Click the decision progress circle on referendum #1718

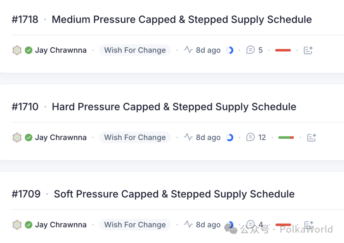point(230,50)
